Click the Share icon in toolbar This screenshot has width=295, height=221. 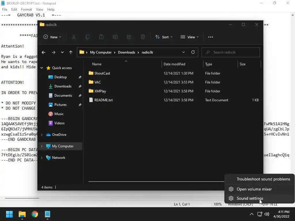[129, 37]
